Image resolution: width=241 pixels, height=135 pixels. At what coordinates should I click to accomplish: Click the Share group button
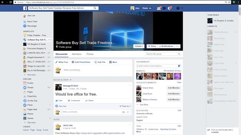coord(152,46)
